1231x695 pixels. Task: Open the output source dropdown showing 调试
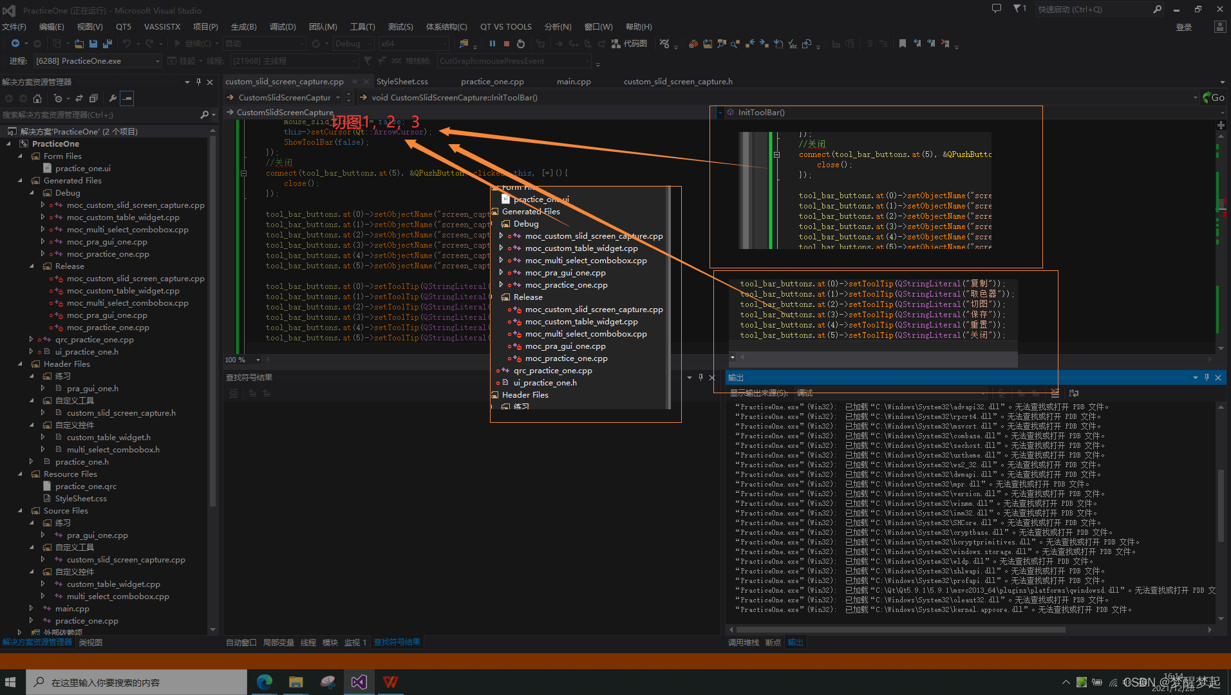tap(892, 393)
